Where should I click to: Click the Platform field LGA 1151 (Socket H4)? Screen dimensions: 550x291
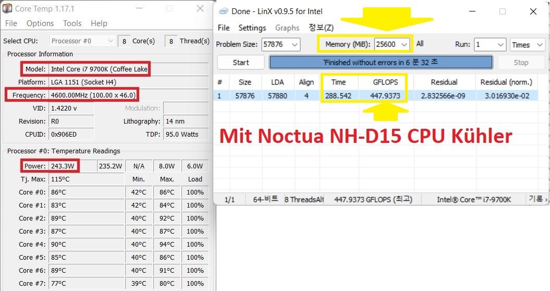click(128, 82)
